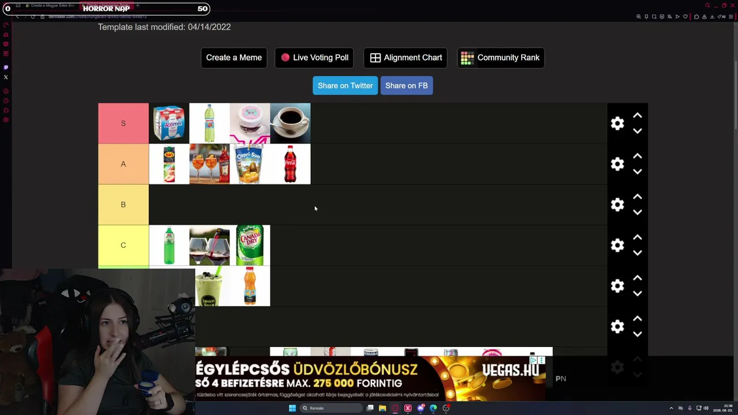
Task: Select the S tier label
Action: click(123, 123)
